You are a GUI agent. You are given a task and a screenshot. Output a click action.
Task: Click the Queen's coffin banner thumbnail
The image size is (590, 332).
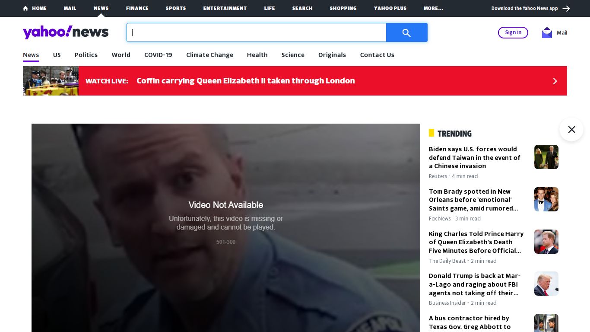(x=51, y=81)
